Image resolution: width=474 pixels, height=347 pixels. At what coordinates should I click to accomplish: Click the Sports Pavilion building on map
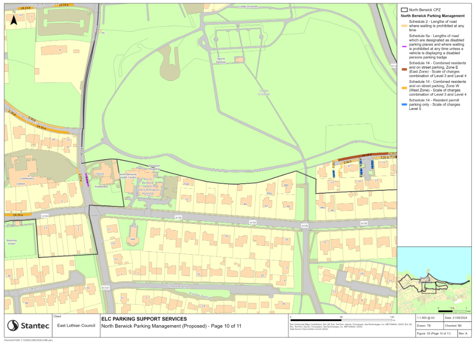239,60
